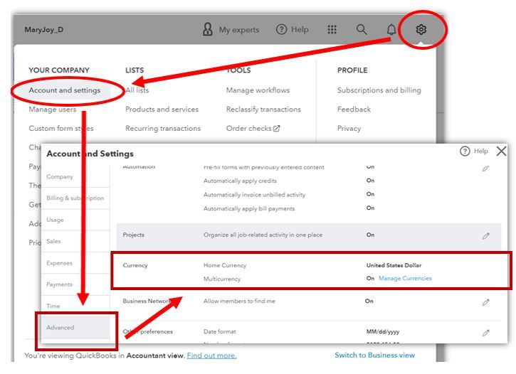This screenshot has width=516, height=374.
Task: Click the Currency section row label
Action: click(135, 265)
